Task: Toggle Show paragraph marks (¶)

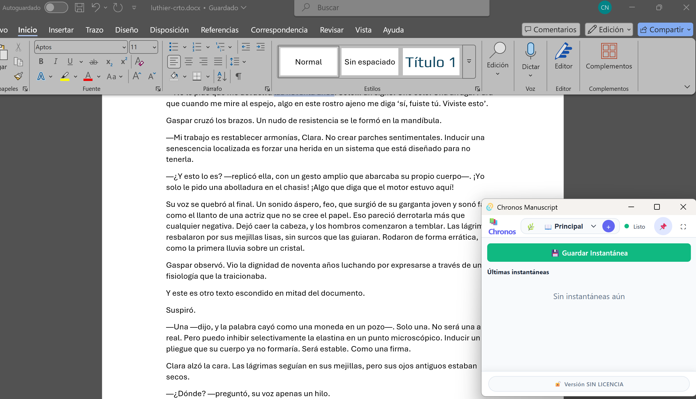Action: point(239,76)
